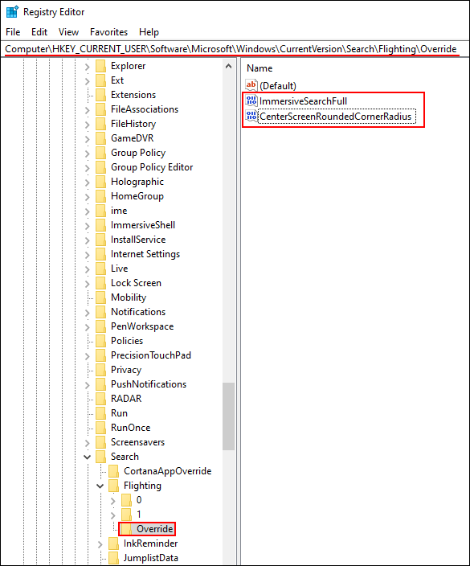Click the Extensions folder icon
This screenshot has width=470, height=566.
tap(100, 95)
